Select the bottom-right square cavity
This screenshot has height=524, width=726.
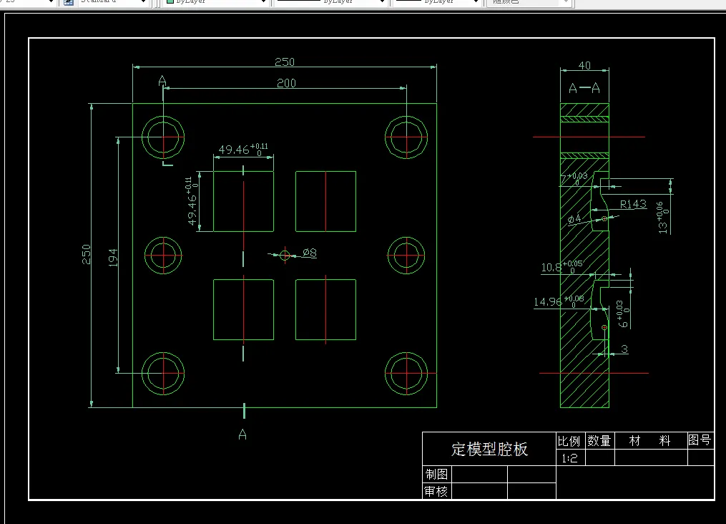tap(325, 309)
